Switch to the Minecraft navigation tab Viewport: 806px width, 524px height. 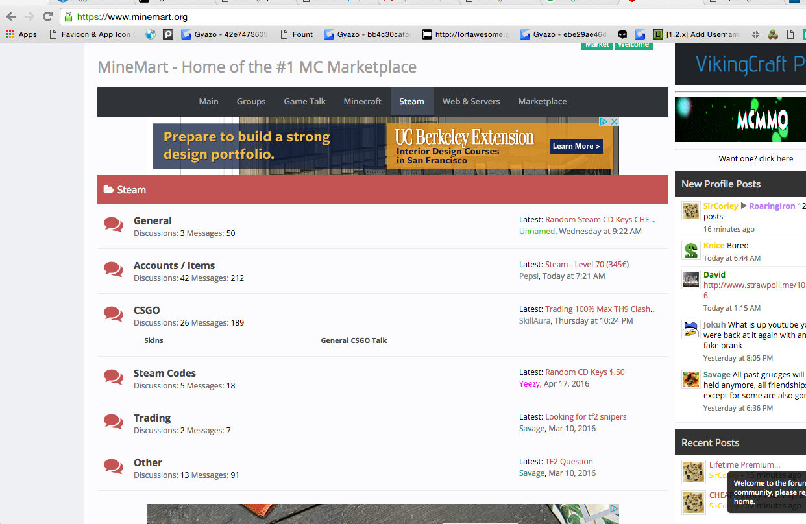(x=362, y=101)
